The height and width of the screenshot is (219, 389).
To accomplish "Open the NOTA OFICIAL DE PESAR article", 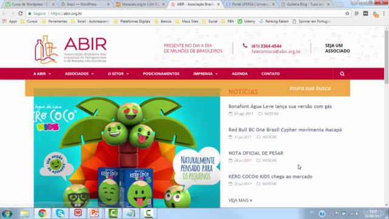I will click(256, 153).
